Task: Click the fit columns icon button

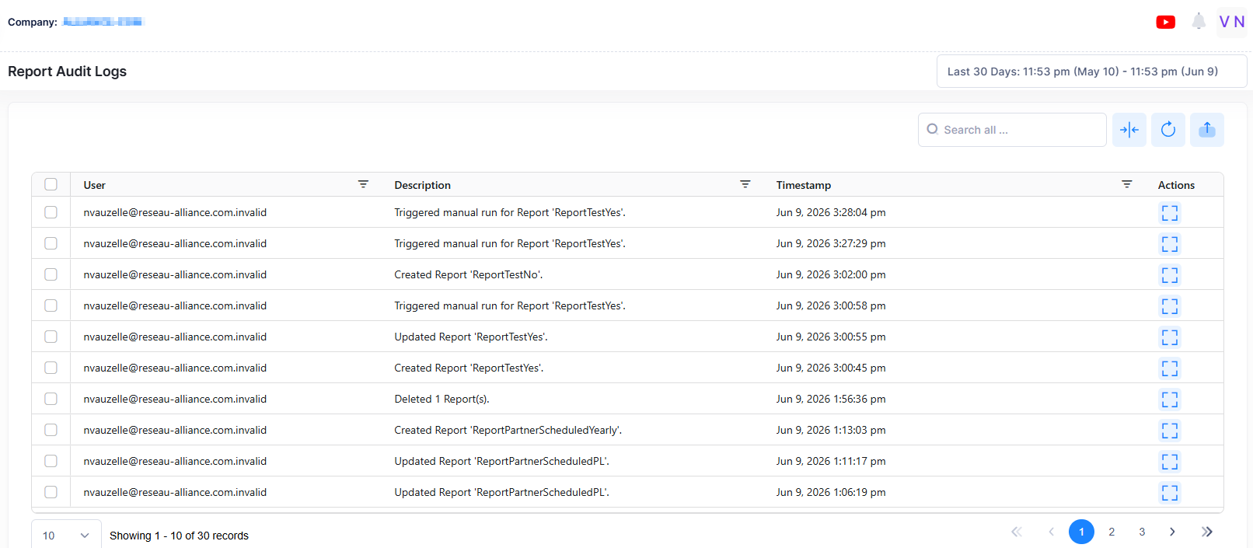Action: tap(1129, 130)
